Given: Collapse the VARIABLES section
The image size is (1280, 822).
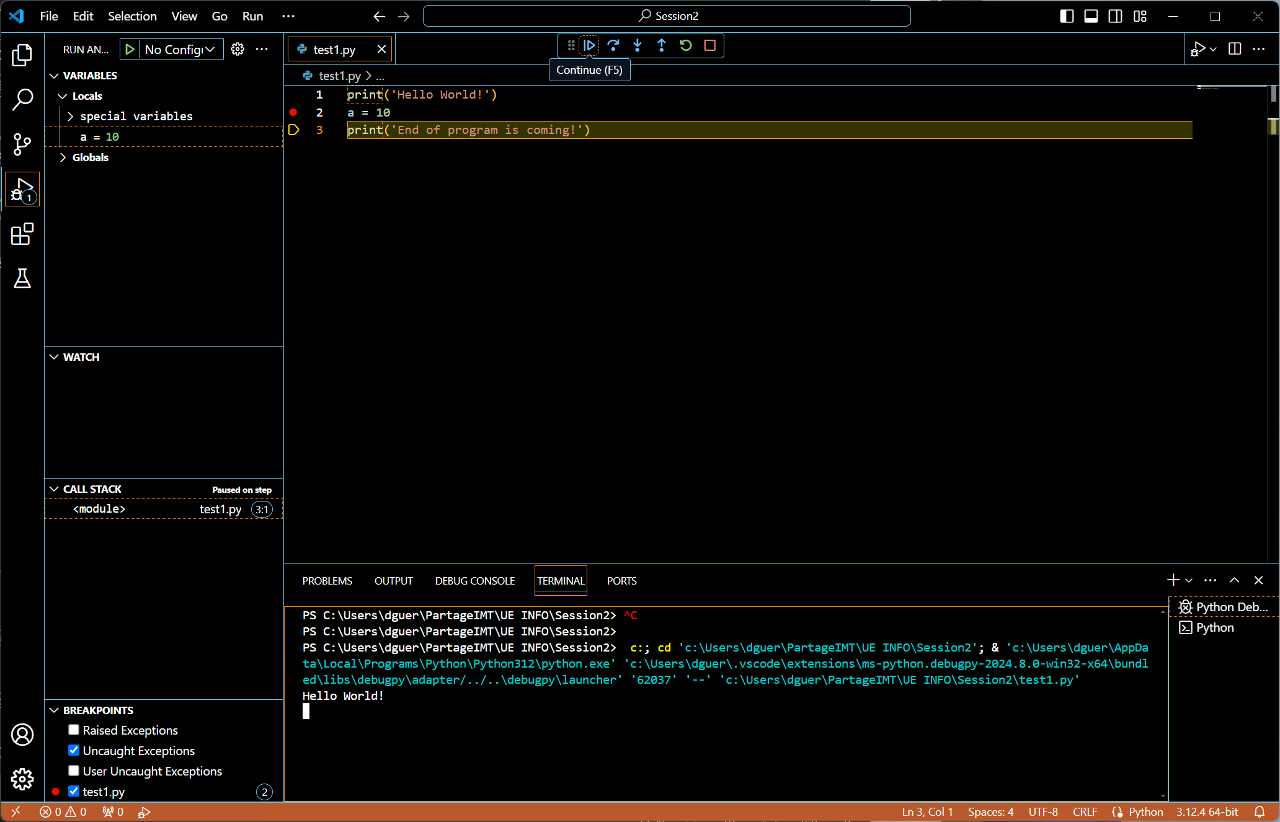Looking at the screenshot, I should click(x=55, y=76).
